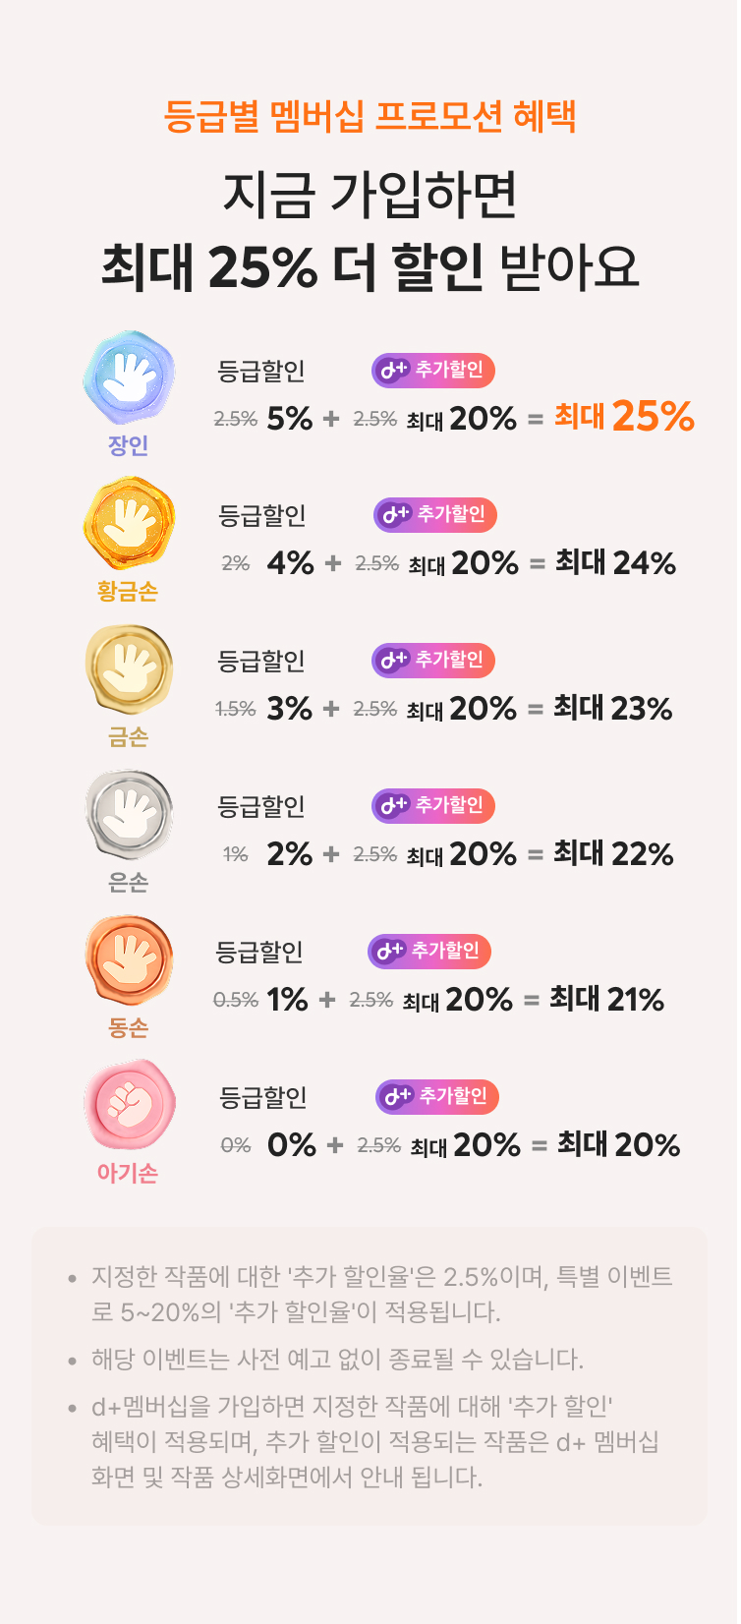741x1624 pixels.
Task: Click the d+ 추가할인 badge in 장인 row
Action: click(x=432, y=371)
